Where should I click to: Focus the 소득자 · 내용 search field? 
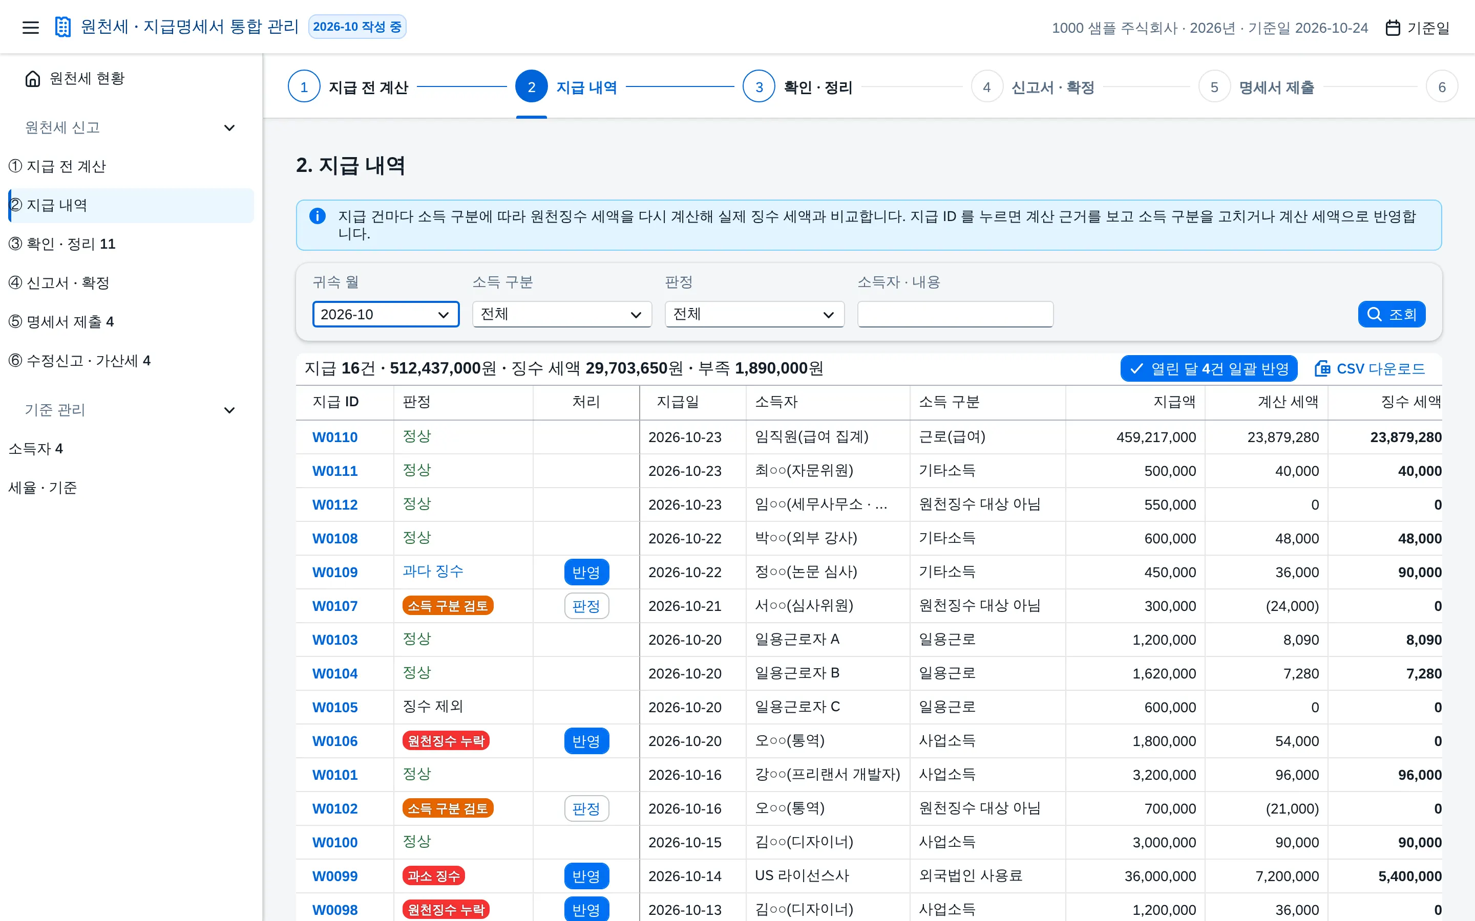(x=955, y=314)
